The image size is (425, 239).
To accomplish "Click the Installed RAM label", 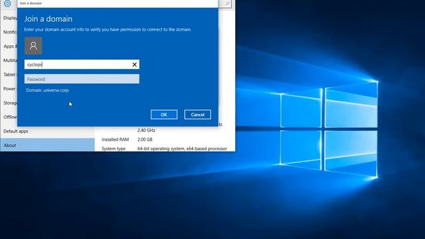I will tap(115, 139).
